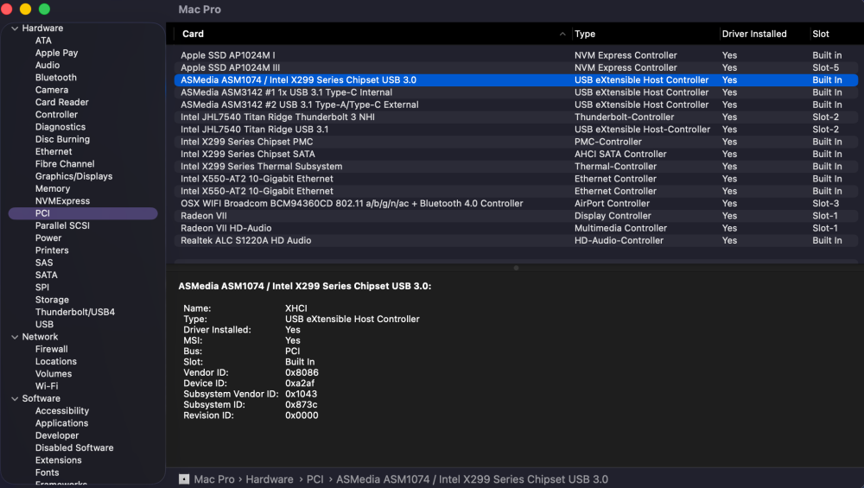Collapse the Network section chevron
864x488 pixels.
click(15, 337)
